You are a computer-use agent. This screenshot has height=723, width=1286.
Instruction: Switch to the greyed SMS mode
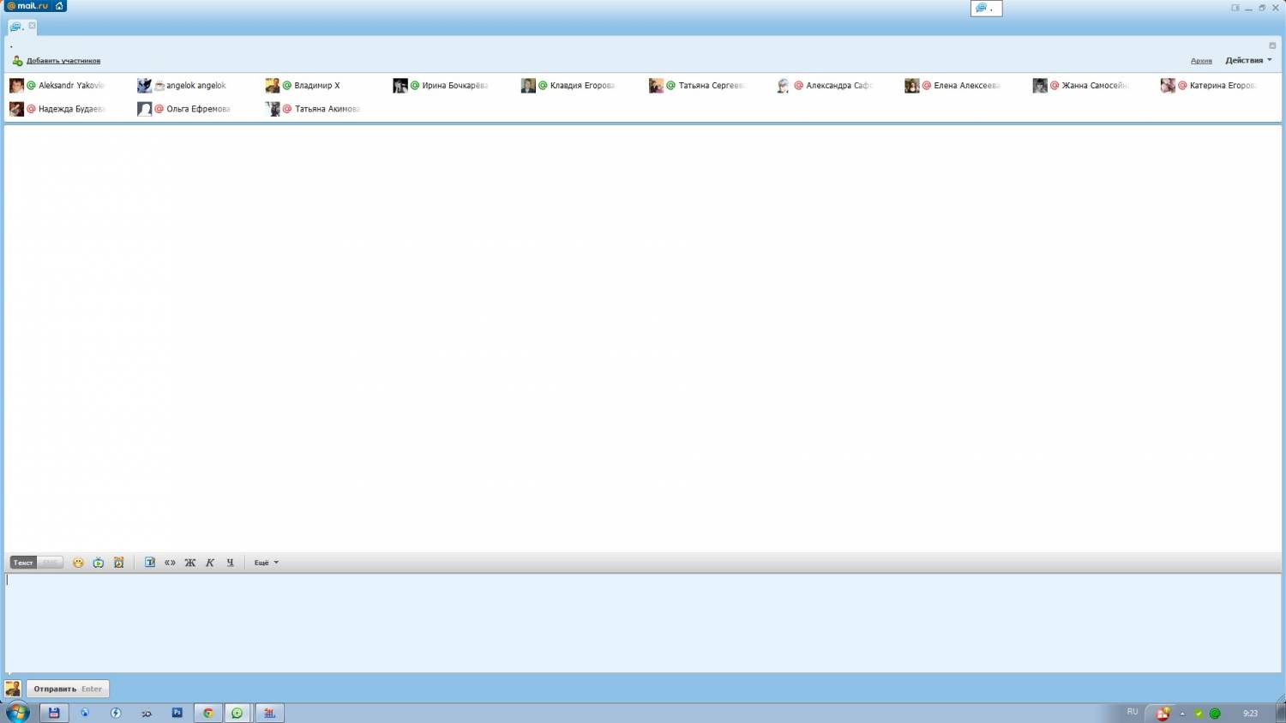click(51, 563)
